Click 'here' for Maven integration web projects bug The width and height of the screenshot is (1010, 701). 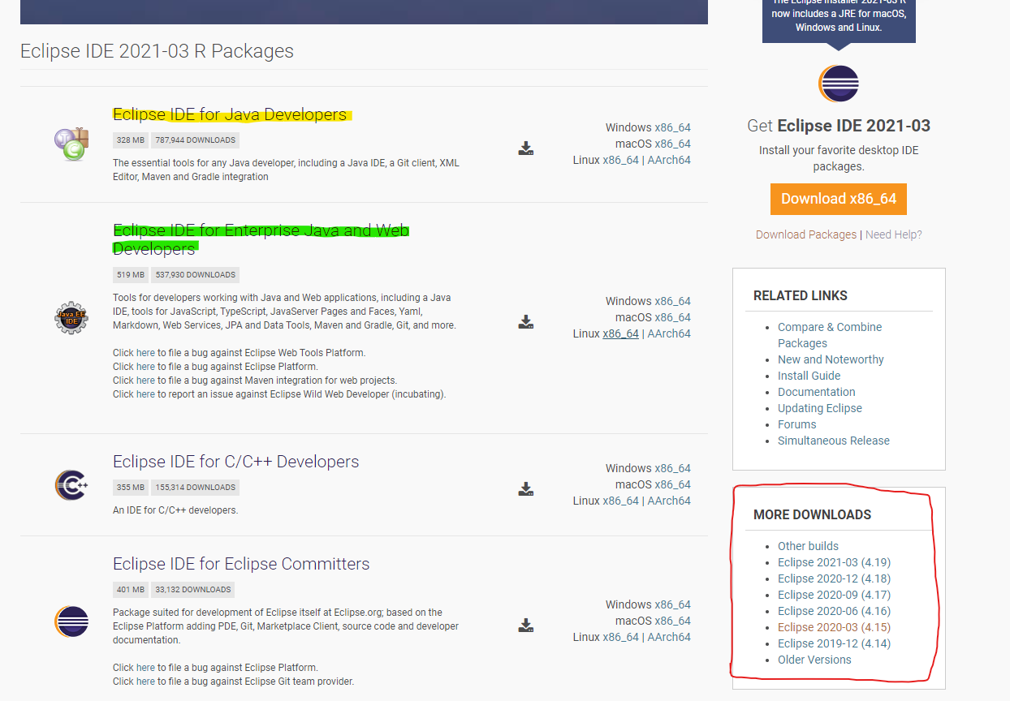[145, 381]
